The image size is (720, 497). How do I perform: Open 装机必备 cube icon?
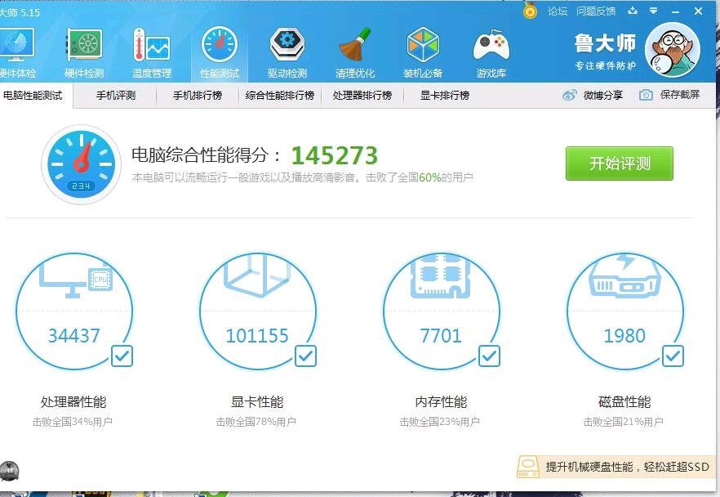coord(423,45)
